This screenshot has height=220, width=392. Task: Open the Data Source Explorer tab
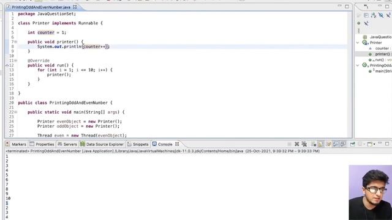coord(102,144)
